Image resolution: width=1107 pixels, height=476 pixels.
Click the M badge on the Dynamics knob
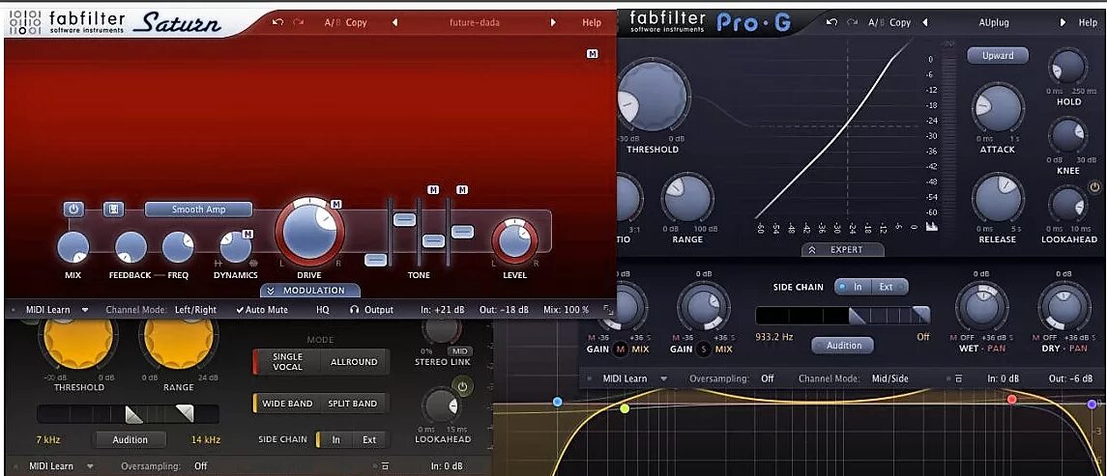[x=248, y=234]
